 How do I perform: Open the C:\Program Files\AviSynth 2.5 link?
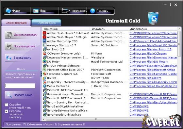pyautogui.click(x=150, y=49)
